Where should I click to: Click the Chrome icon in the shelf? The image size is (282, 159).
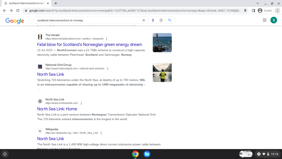135,154
